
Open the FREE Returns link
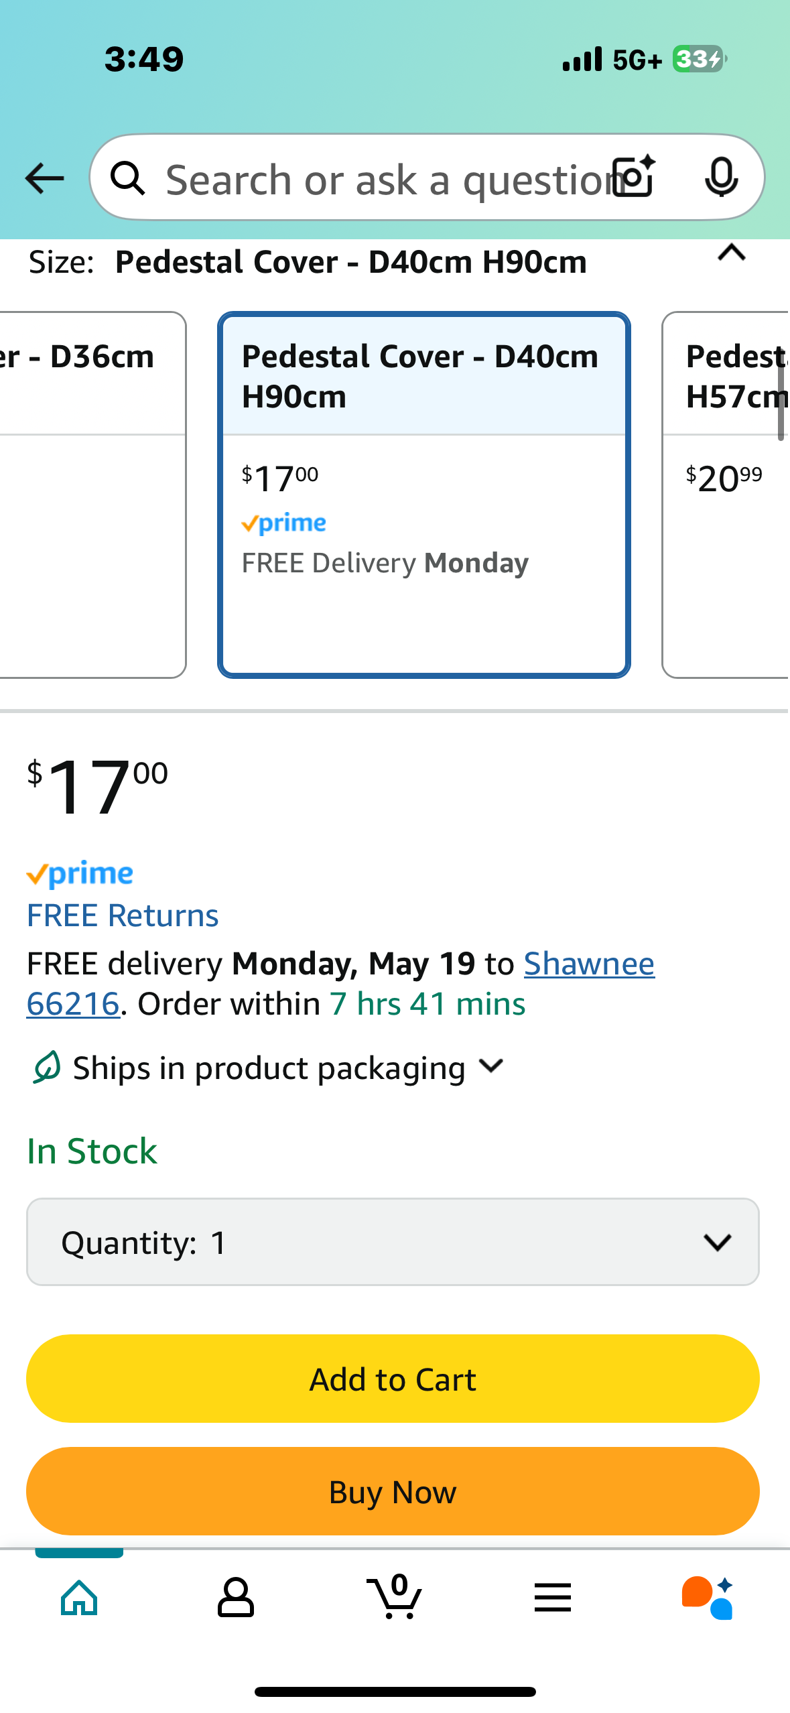tap(123, 915)
